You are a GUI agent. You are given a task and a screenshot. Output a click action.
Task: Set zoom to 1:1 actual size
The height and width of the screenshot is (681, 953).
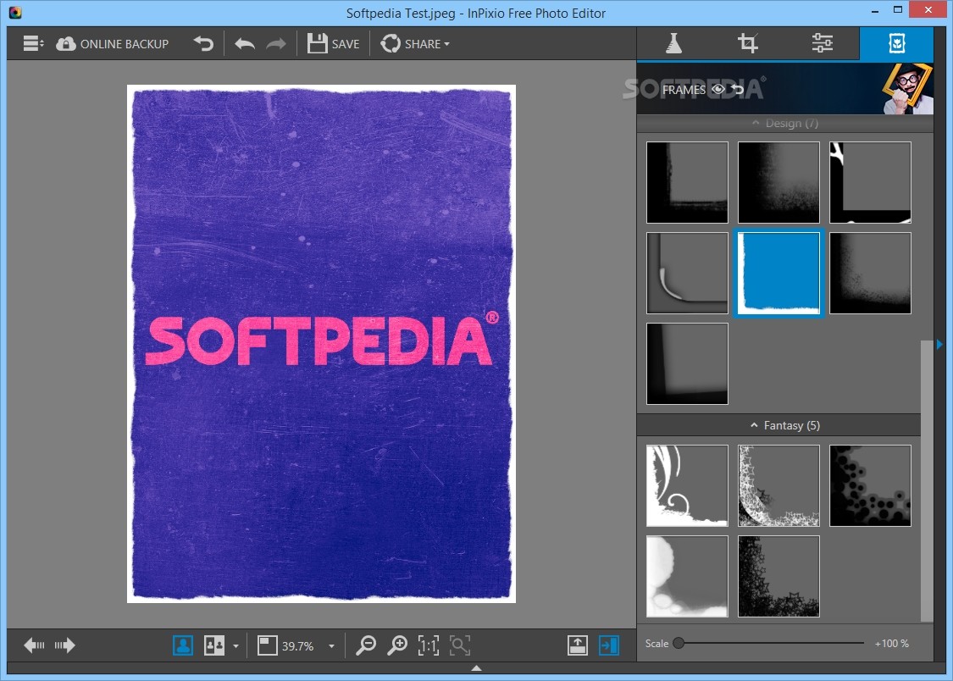(429, 645)
